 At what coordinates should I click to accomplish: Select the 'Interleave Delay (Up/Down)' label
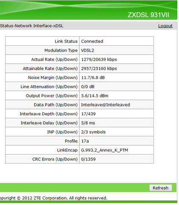pos(49,123)
